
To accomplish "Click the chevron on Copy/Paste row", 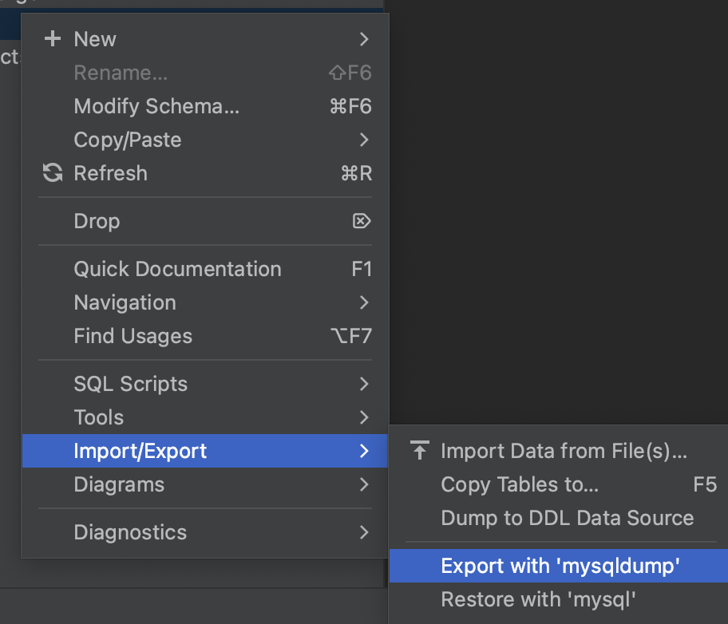I will (x=364, y=140).
